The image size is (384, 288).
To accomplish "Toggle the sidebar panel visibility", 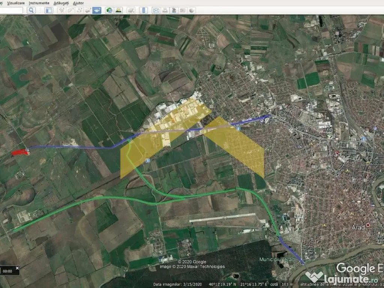I will 49,10.
